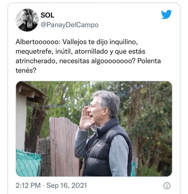Open the @PanayDelCampo handle

click(x=70, y=25)
